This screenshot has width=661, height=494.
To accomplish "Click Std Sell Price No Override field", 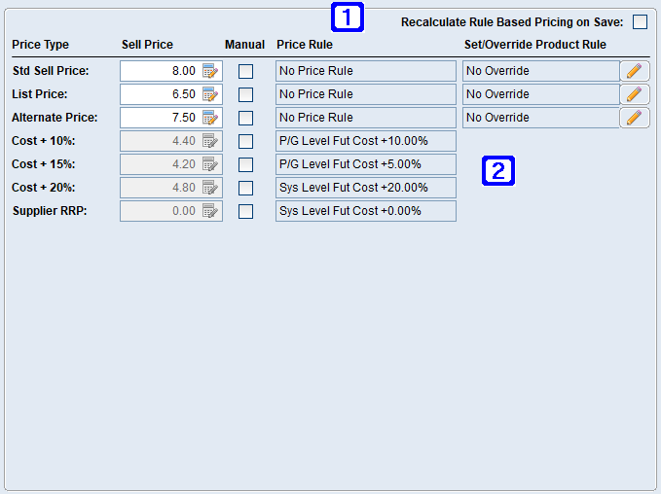I will click(539, 71).
